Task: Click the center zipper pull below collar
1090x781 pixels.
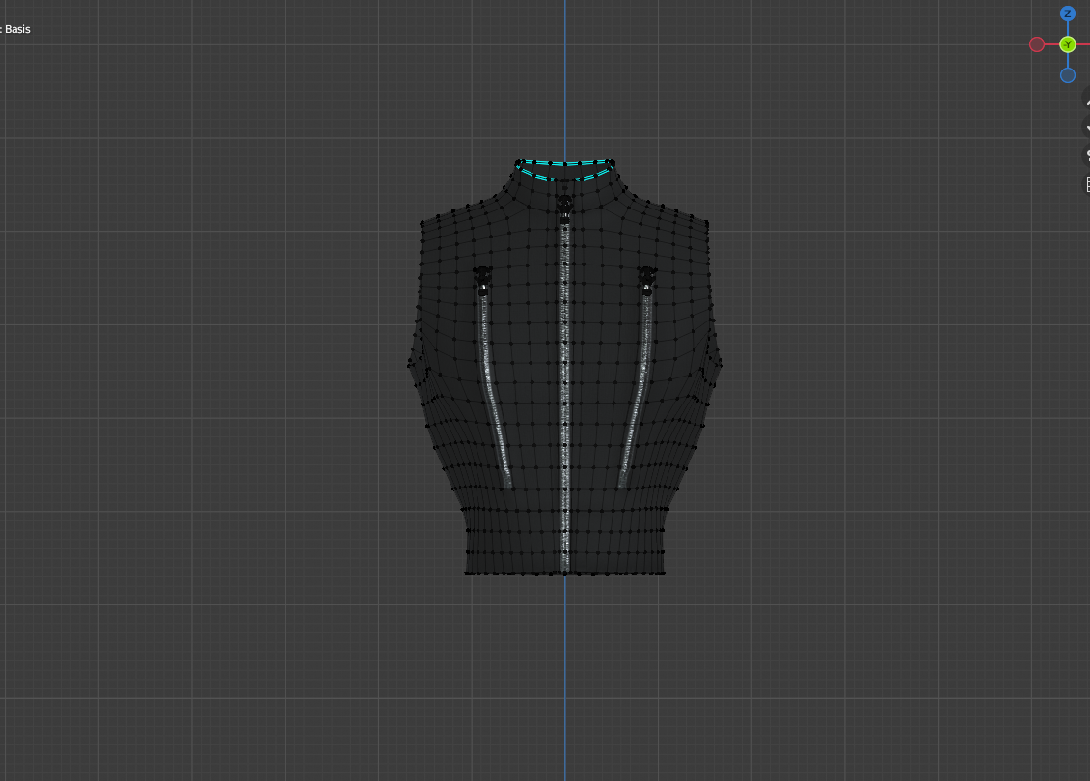Action: 564,206
